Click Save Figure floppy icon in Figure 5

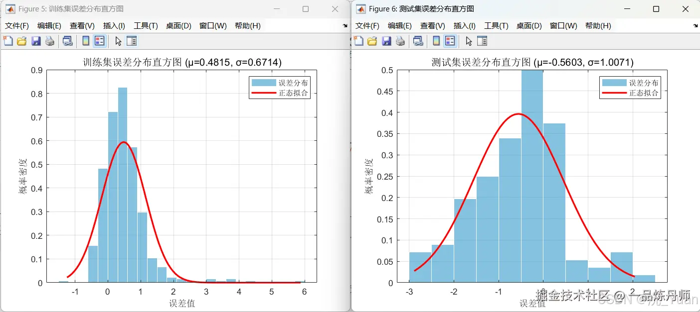(36, 41)
